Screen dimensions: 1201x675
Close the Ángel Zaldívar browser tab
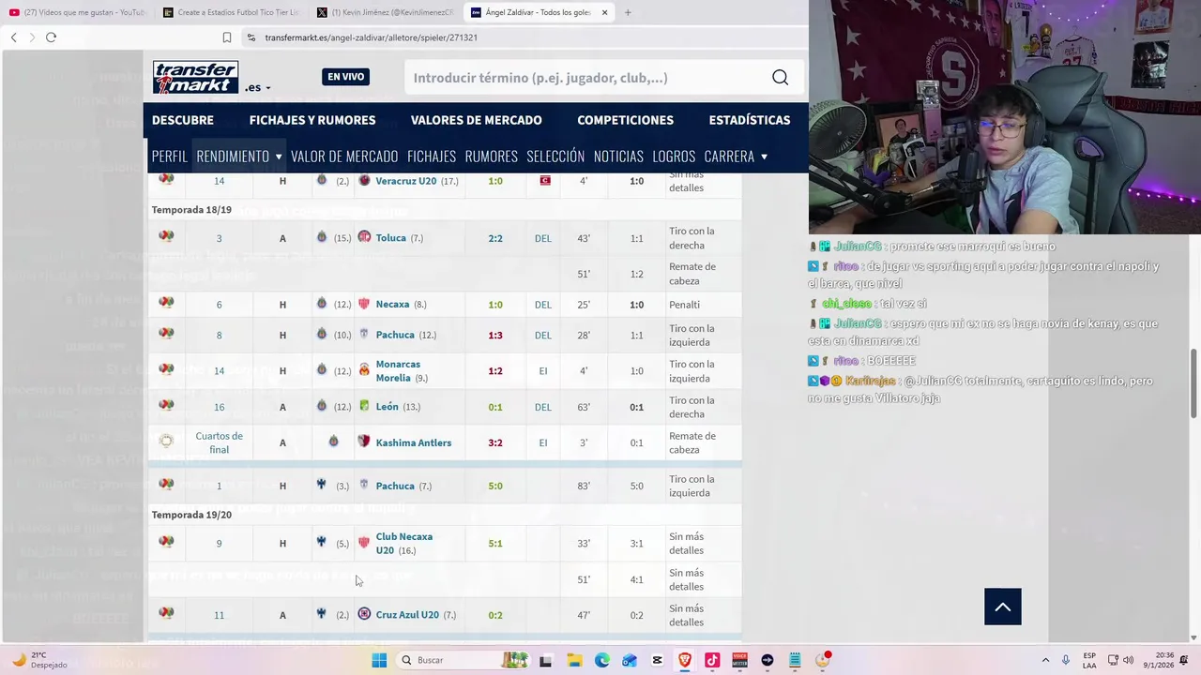pyautogui.click(x=604, y=12)
